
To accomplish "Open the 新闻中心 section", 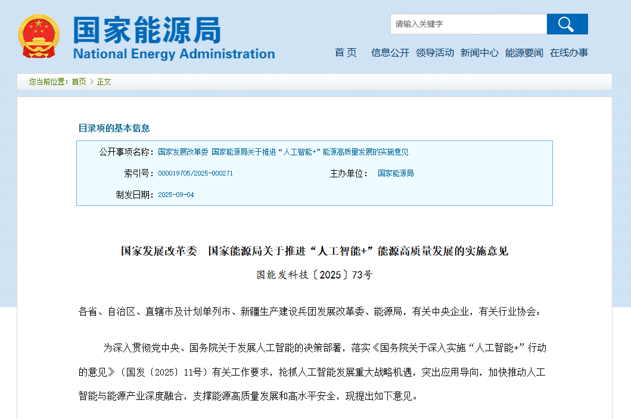I will pos(480,52).
